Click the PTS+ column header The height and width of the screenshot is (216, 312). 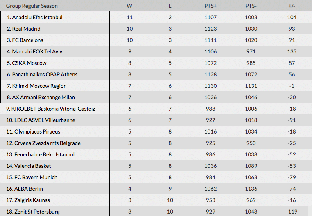pyautogui.click(x=210, y=6)
